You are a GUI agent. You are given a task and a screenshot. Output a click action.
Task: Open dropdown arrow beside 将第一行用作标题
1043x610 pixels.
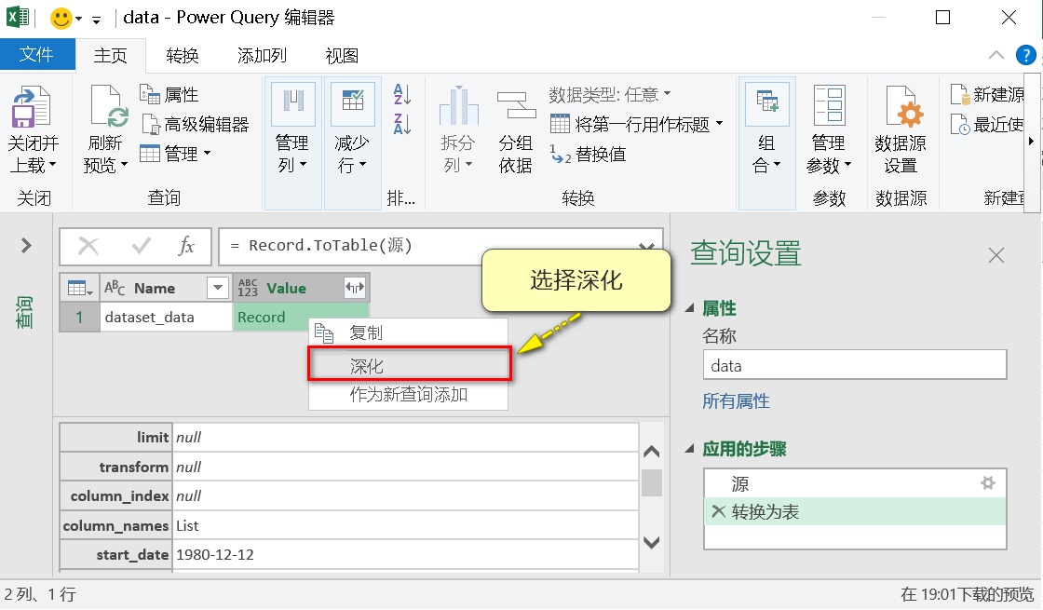point(719,125)
